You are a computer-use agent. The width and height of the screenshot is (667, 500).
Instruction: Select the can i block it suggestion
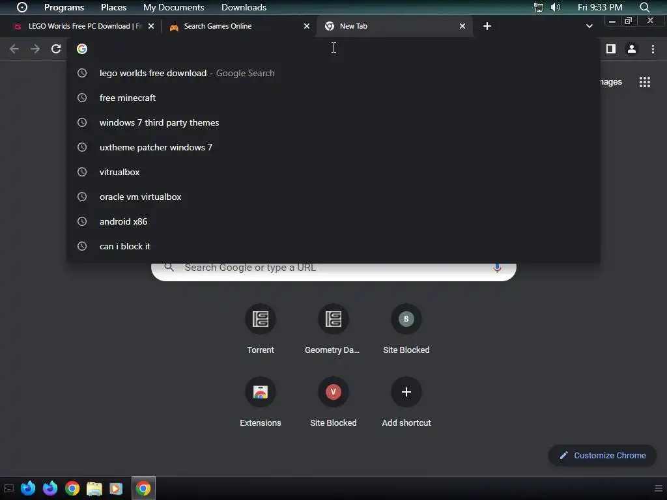click(x=333, y=246)
